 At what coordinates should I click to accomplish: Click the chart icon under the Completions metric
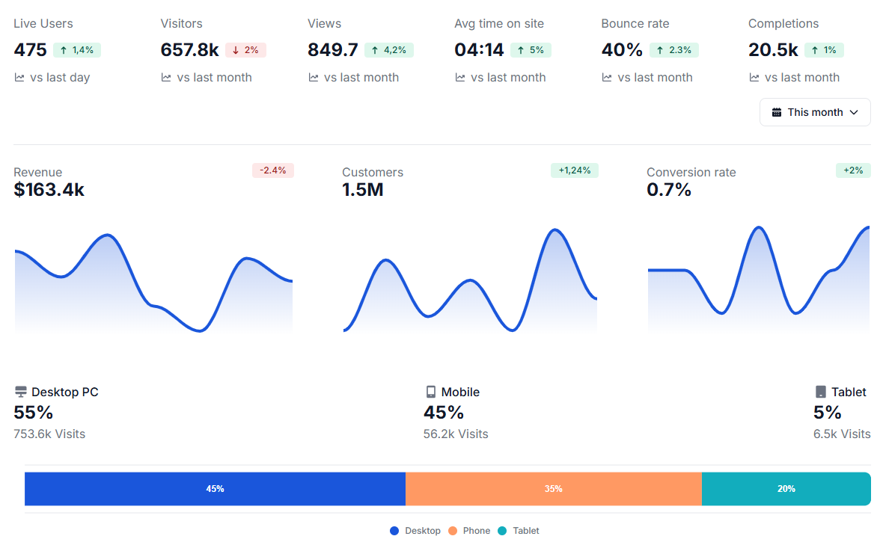(x=753, y=77)
